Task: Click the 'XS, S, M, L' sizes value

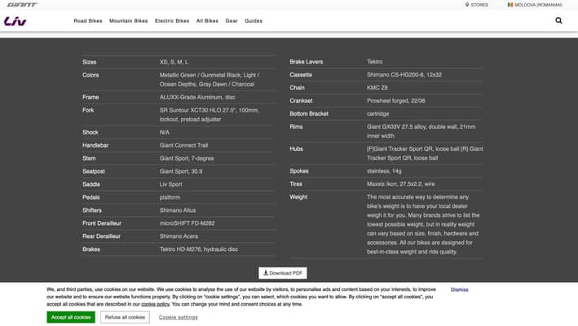Action: 174,62
